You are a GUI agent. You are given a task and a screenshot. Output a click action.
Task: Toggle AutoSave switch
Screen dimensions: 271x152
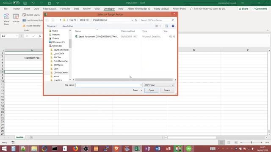(x=16, y=3)
